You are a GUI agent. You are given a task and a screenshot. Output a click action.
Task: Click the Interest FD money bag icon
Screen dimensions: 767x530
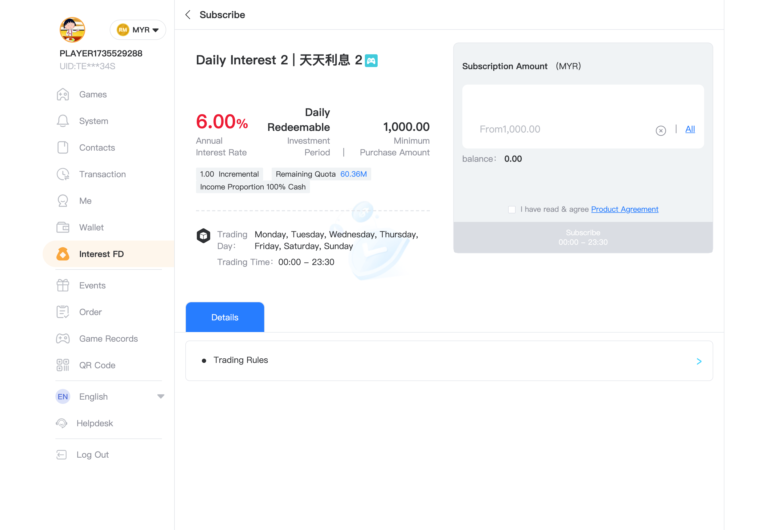pyautogui.click(x=63, y=254)
